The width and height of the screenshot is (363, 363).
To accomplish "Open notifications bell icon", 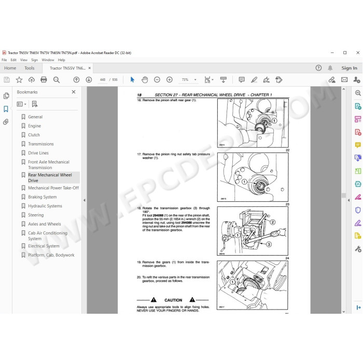I will pyautogui.click(x=330, y=68).
